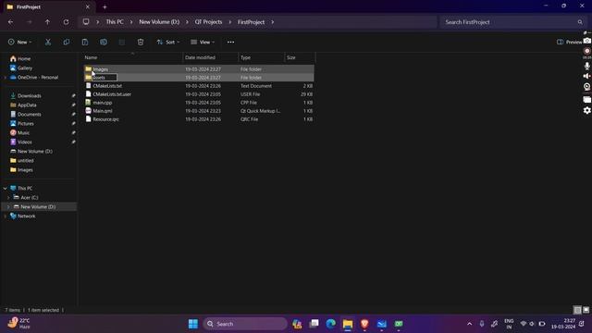Viewport: 592px width, 333px height.
Task: Switch to large thumbnails view icon
Action: (x=586, y=310)
